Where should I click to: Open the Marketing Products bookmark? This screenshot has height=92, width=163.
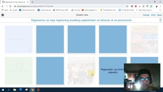coord(27,10)
